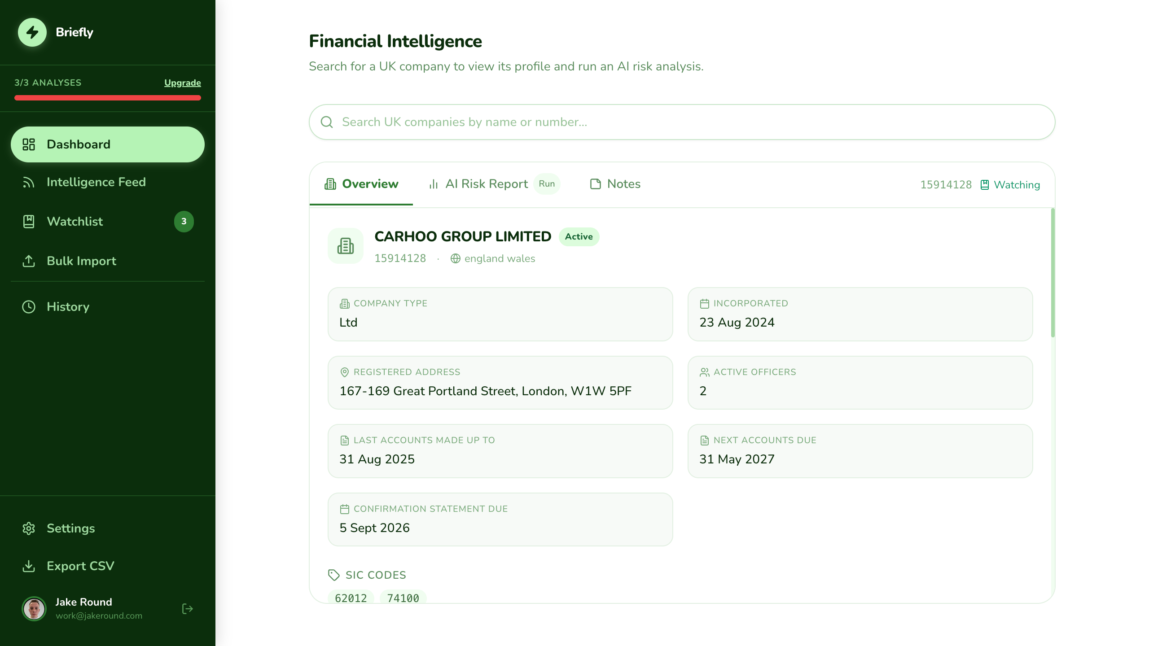This screenshot has width=1149, height=646.
Task: Open History via the clock icon
Action: [x=29, y=306]
